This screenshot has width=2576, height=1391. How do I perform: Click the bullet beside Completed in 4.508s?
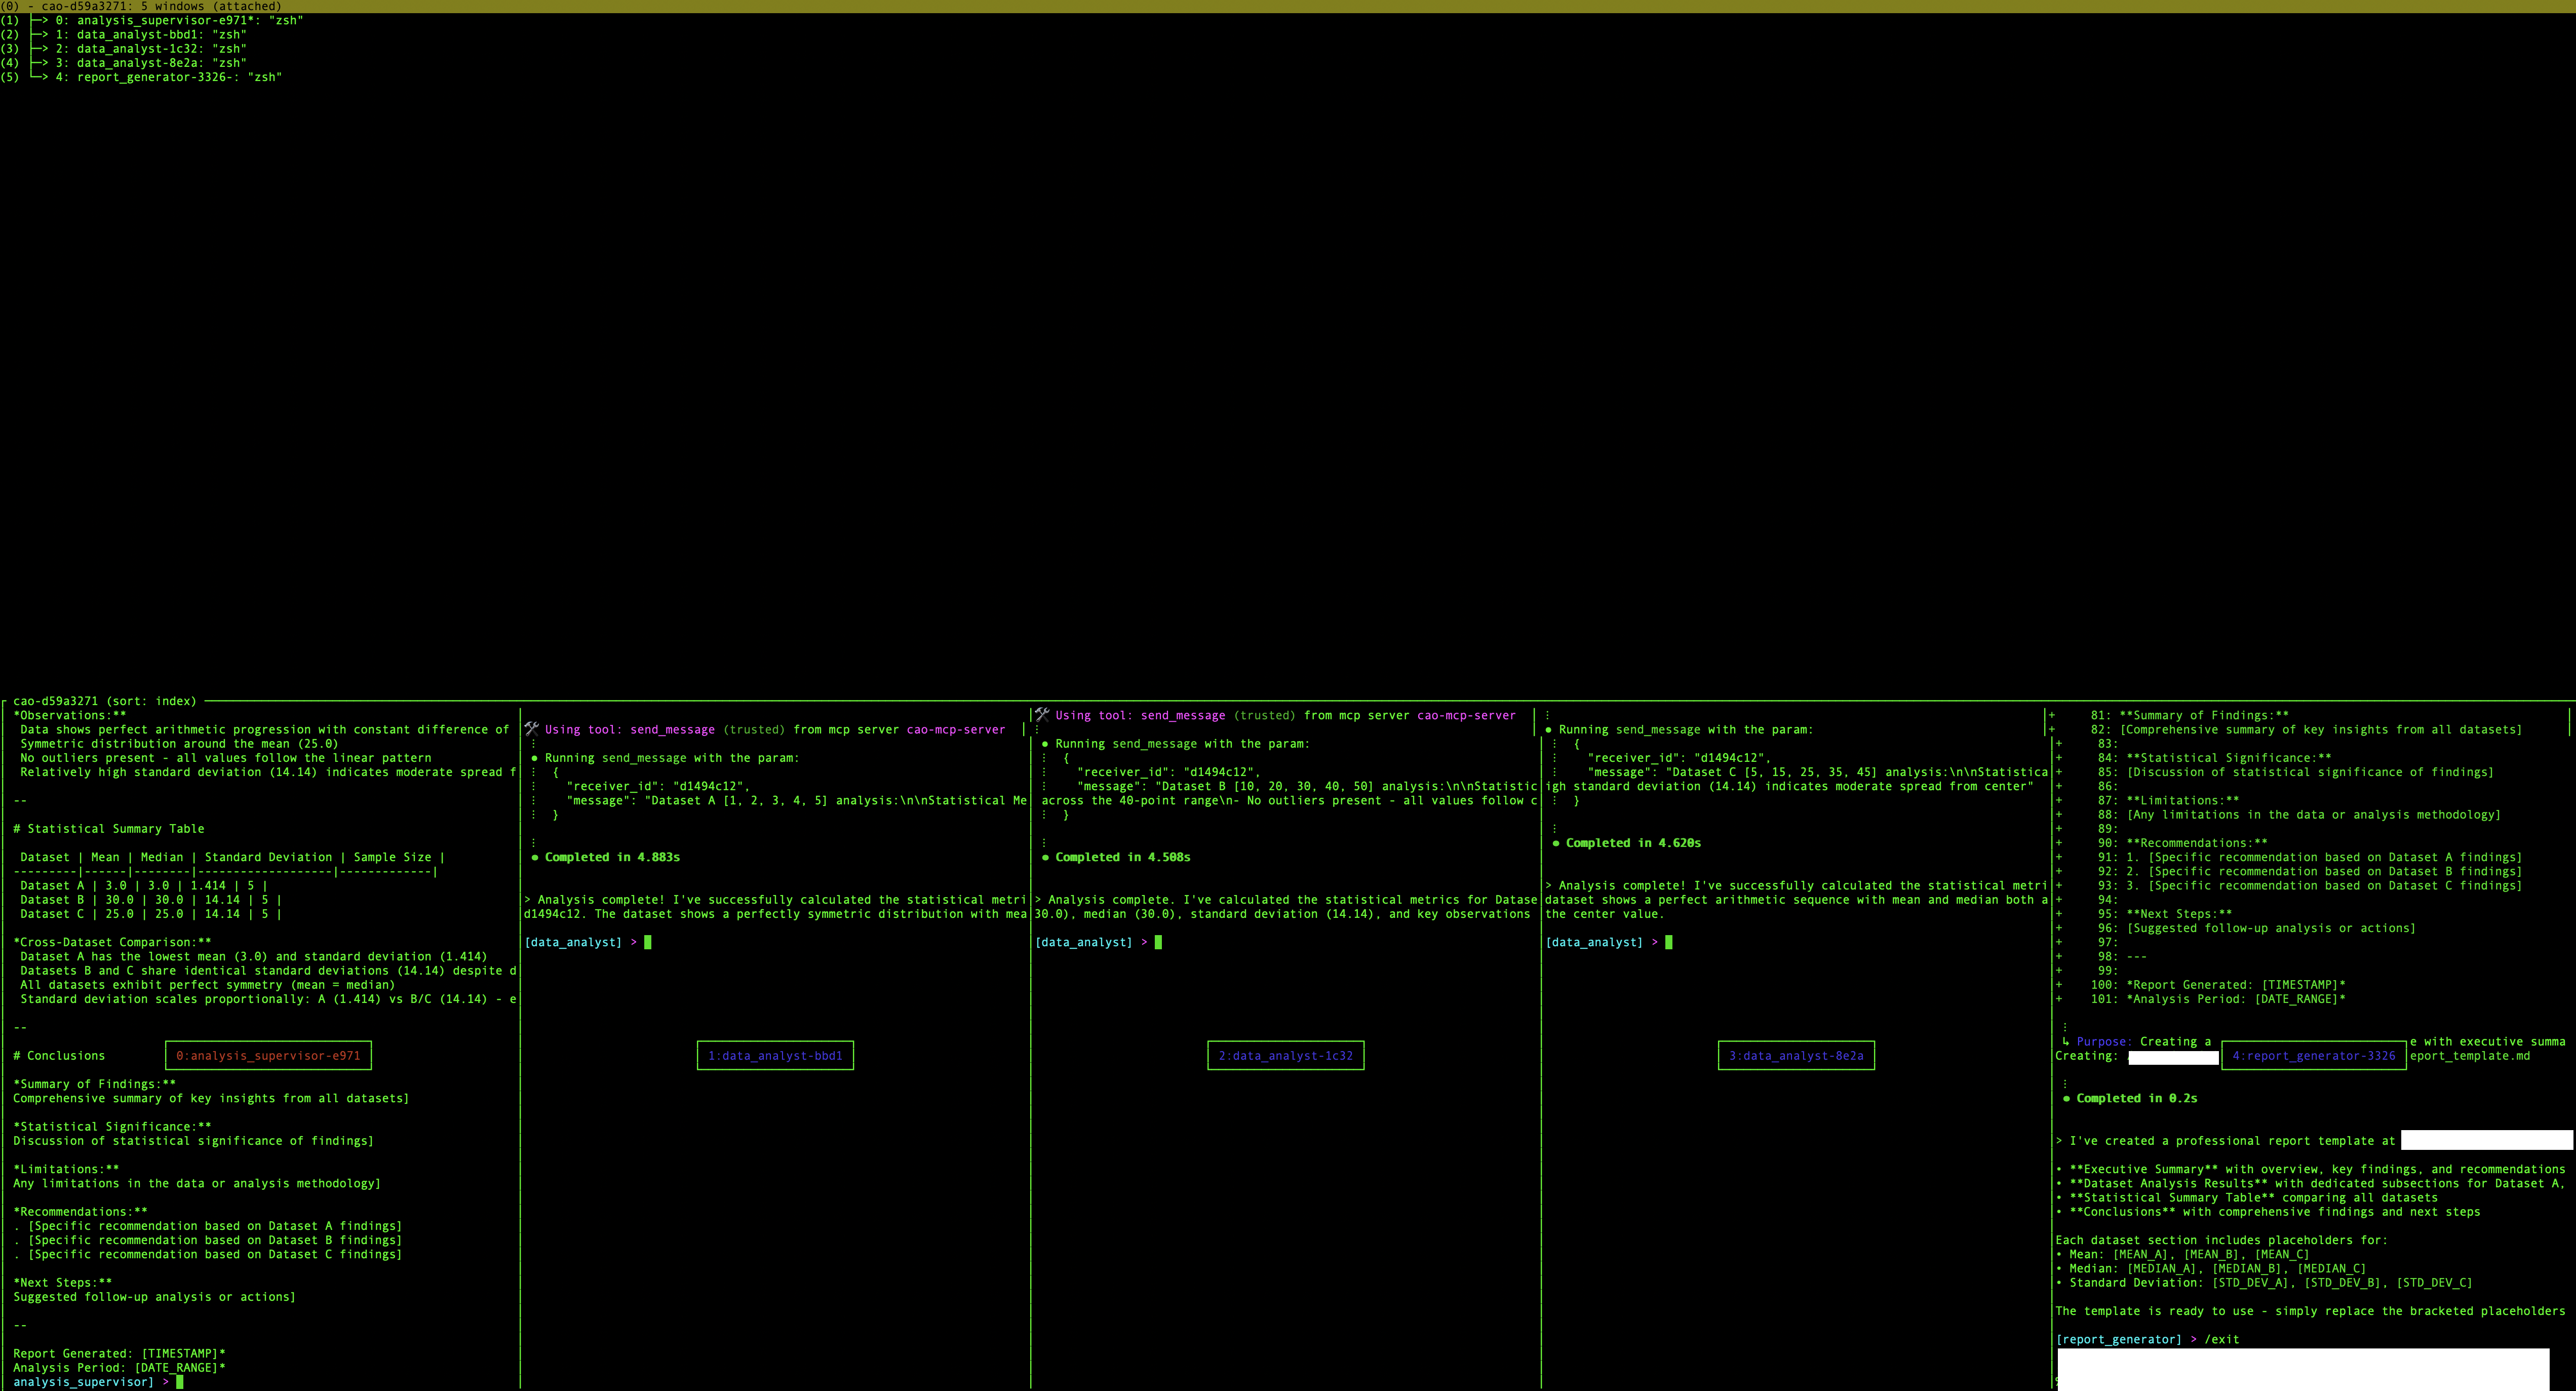click(x=1045, y=857)
